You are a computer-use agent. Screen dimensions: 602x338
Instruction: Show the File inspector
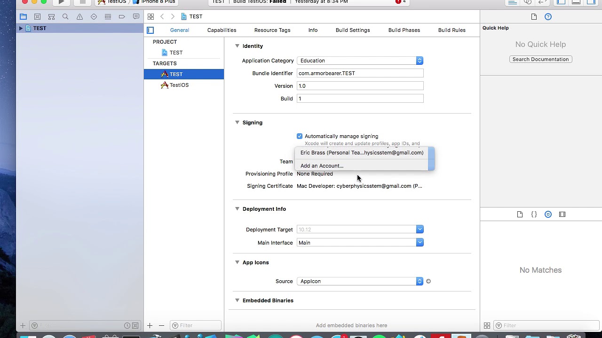(534, 17)
